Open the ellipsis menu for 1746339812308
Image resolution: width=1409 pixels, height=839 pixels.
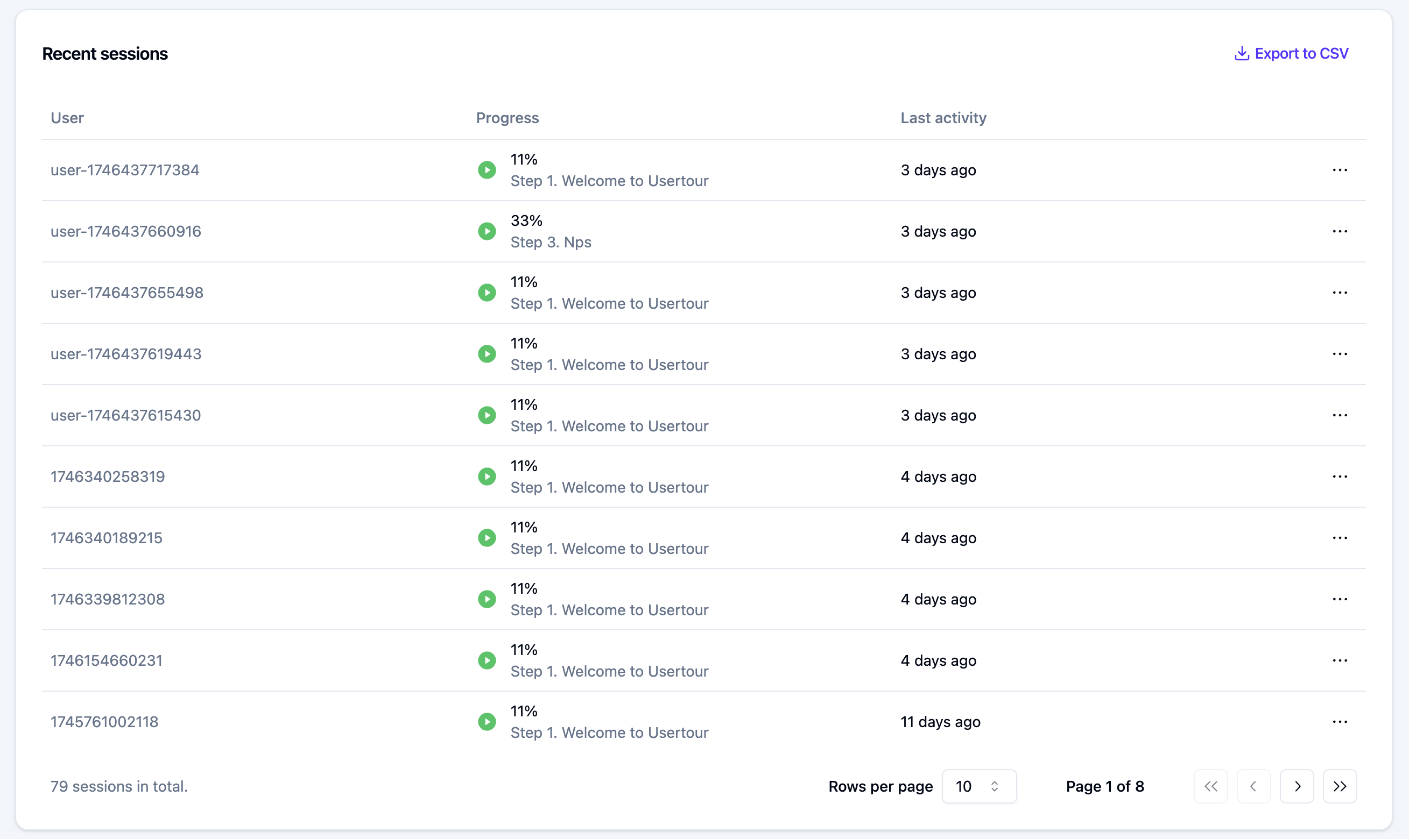coord(1340,599)
